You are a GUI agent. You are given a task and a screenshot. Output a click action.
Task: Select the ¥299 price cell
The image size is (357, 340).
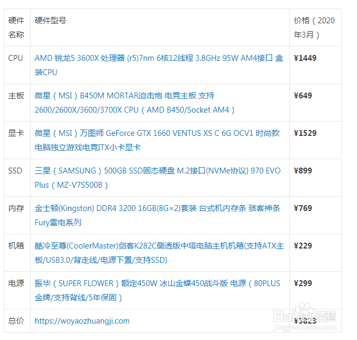point(315,290)
